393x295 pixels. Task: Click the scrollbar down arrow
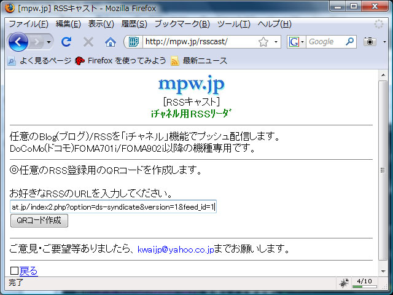coord(383,271)
